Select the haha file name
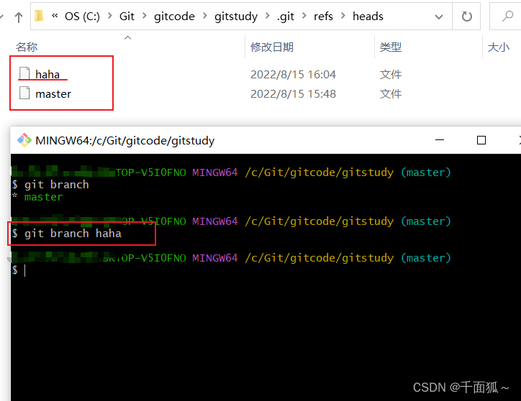 (47, 74)
